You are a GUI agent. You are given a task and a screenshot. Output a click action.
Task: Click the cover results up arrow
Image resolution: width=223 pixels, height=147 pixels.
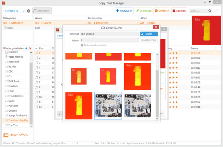click(157, 55)
